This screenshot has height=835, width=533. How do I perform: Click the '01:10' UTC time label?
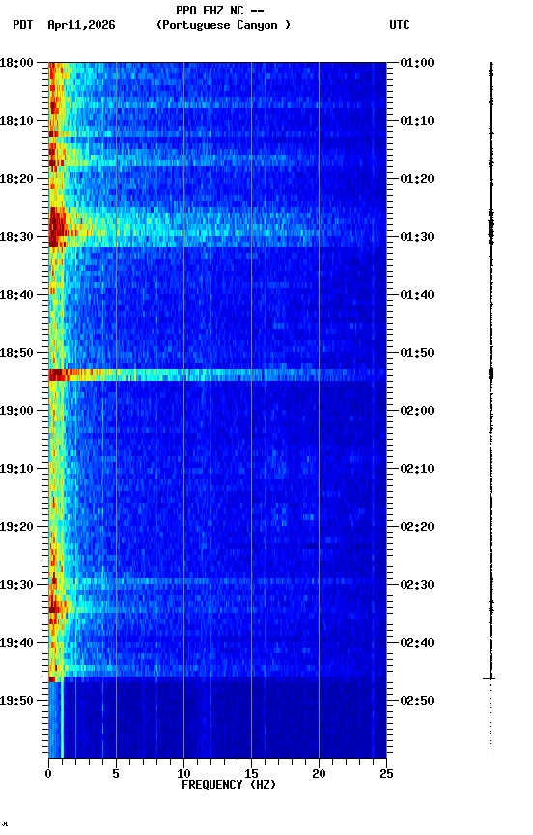[x=417, y=121]
